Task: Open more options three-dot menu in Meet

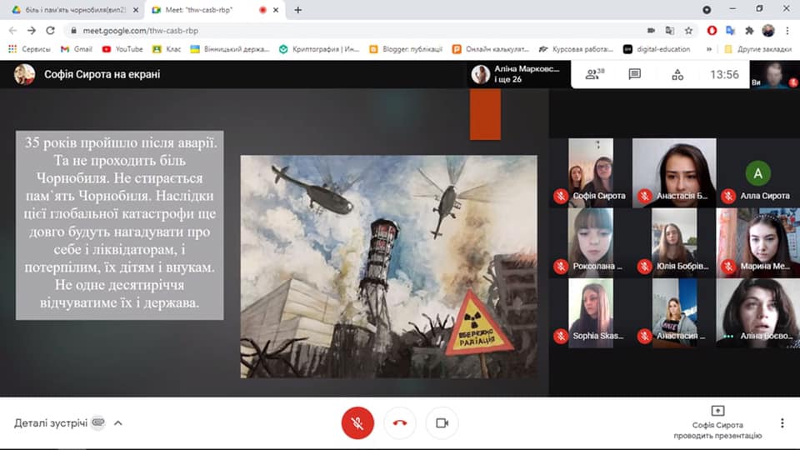Action: coord(782,423)
